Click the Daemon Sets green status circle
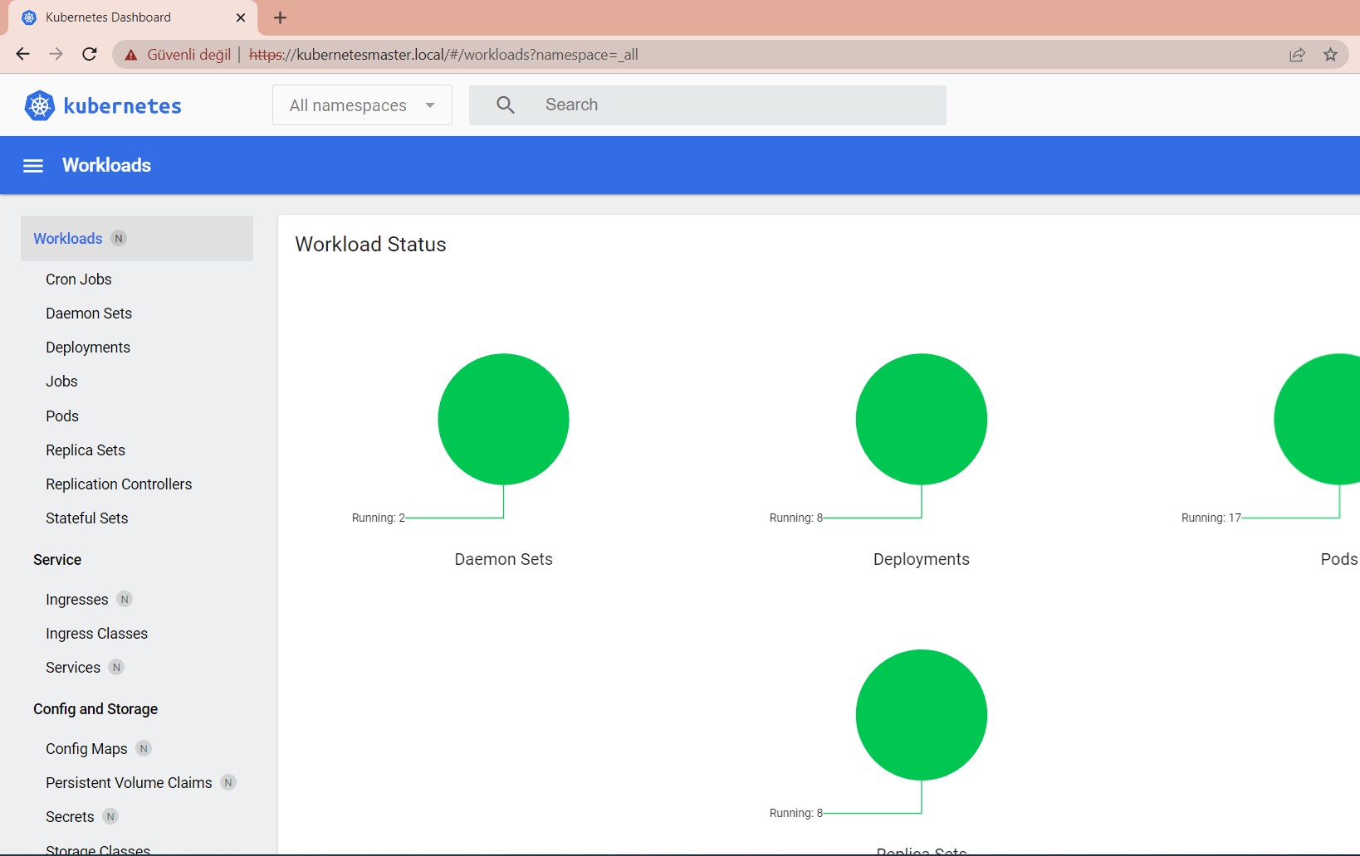Viewport: 1360px width, 856px height. (x=503, y=419)
